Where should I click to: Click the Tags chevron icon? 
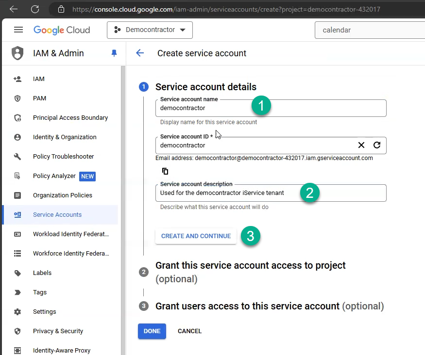pyautogui.click(x=17, y=292)
